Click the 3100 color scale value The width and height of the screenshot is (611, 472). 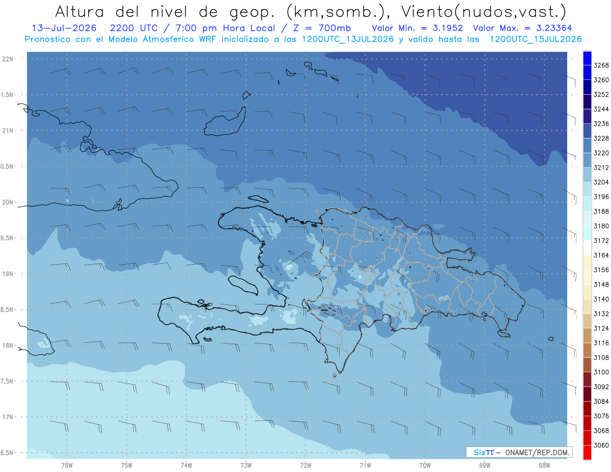coord(601,372)
